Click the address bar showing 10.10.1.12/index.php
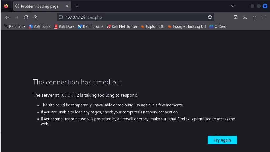 132,17
